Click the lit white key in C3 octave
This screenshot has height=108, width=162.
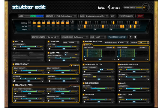point(103,26)
